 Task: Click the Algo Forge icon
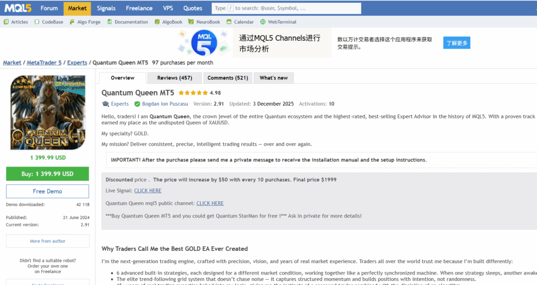pyautogui.click(x=72, y=22)
